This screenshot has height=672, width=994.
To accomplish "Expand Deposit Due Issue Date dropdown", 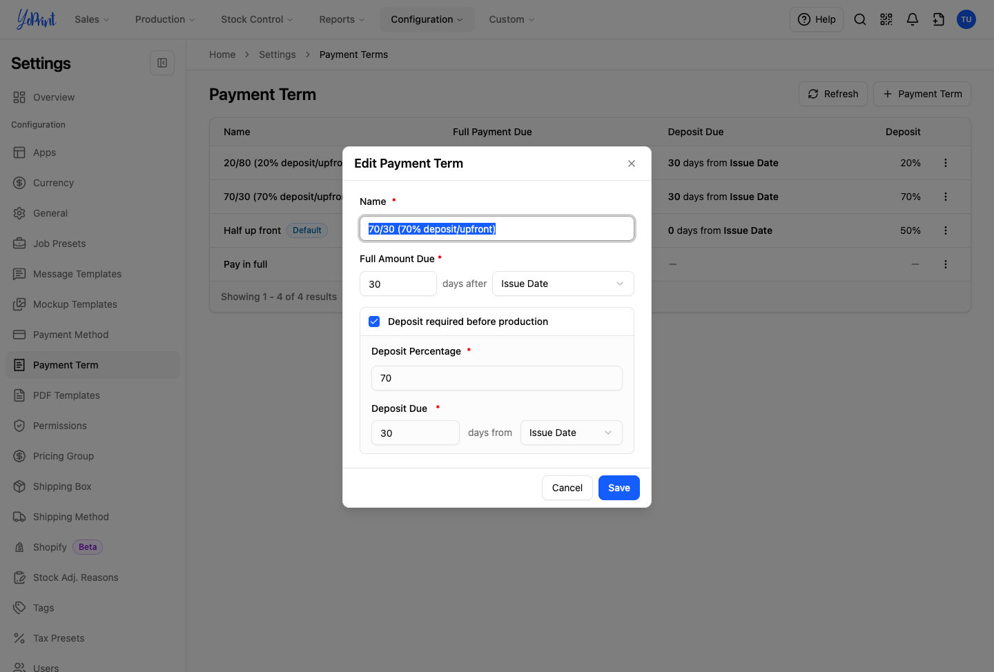I will 572,433.
